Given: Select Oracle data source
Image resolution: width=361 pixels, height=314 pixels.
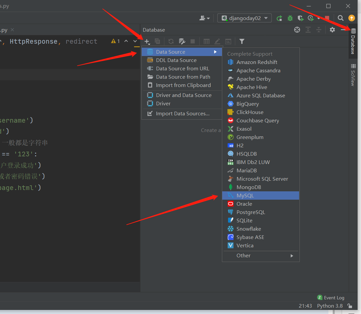Looking at the screenshot, I should [x=261, y=204].
